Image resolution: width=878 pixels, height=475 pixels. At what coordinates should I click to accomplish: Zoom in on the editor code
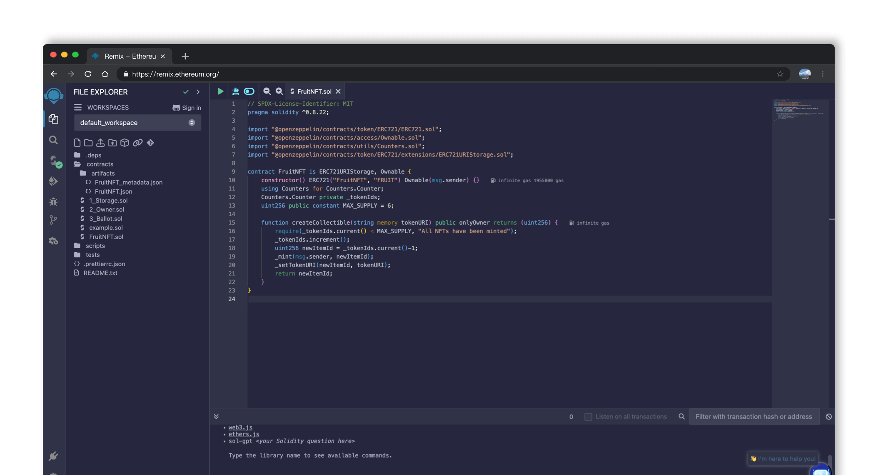(279, 91)
